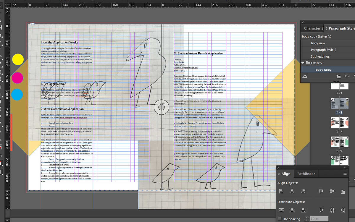Apply the body new paragraph style
The width and height of the screenshot is (355, 222).
click(318, 43)
